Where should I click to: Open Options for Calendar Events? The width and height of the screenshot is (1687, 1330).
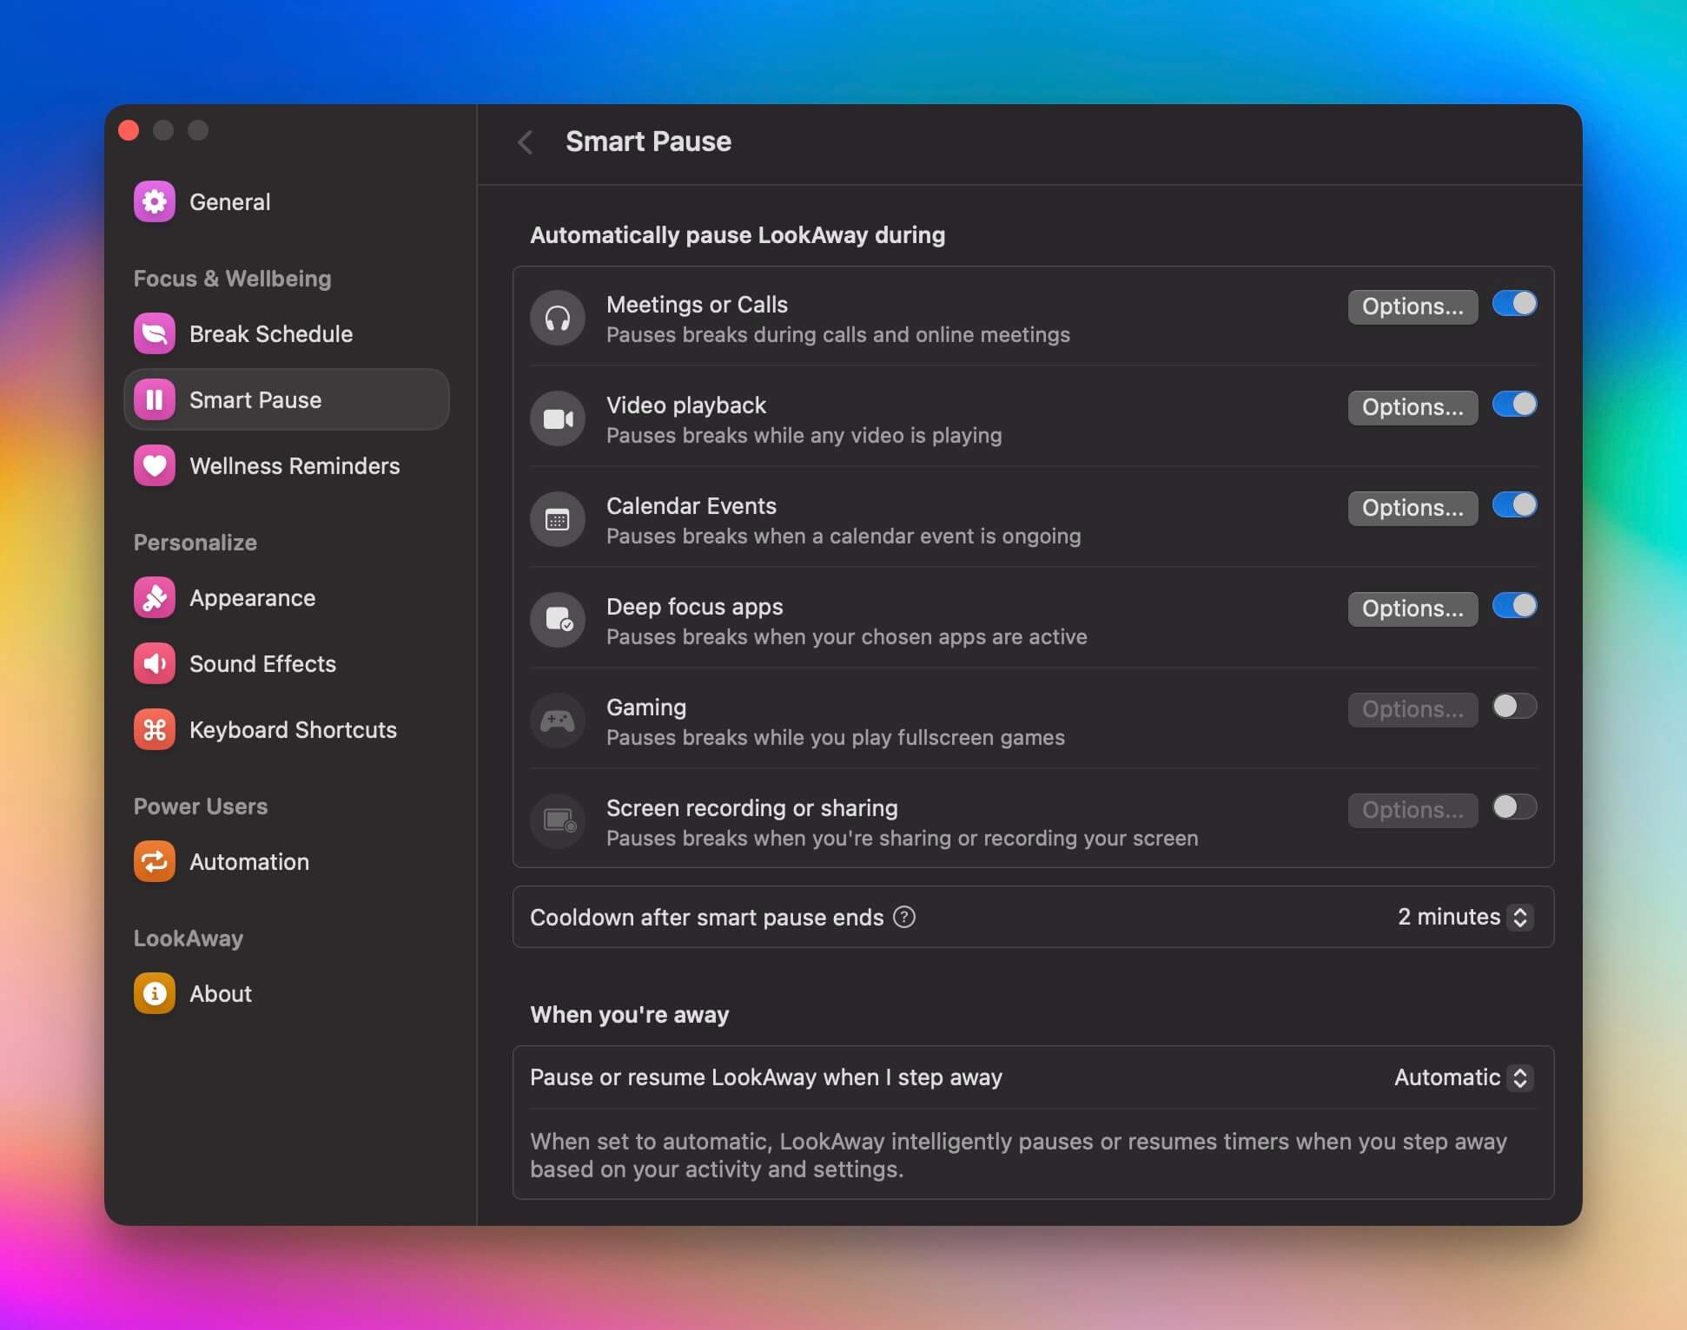1412,508
